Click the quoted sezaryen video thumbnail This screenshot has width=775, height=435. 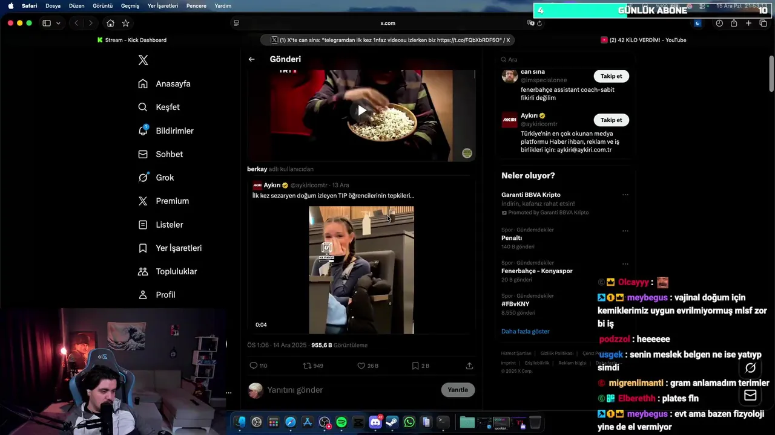click(361, 270)
